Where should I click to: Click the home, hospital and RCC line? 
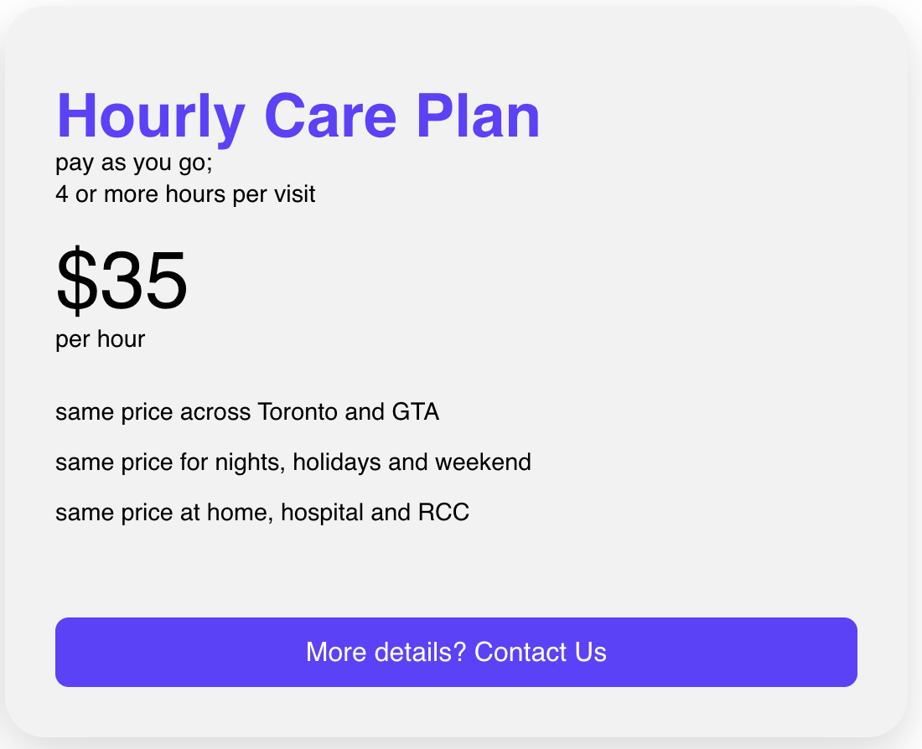pyautogui.click(x=262, y=512)
